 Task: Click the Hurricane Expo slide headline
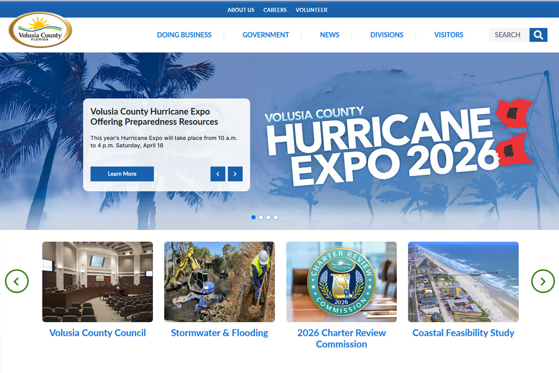154,117
